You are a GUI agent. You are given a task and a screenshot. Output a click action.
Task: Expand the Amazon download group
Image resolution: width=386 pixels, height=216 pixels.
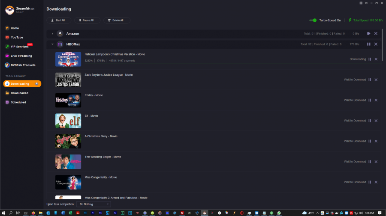(52, 33)
